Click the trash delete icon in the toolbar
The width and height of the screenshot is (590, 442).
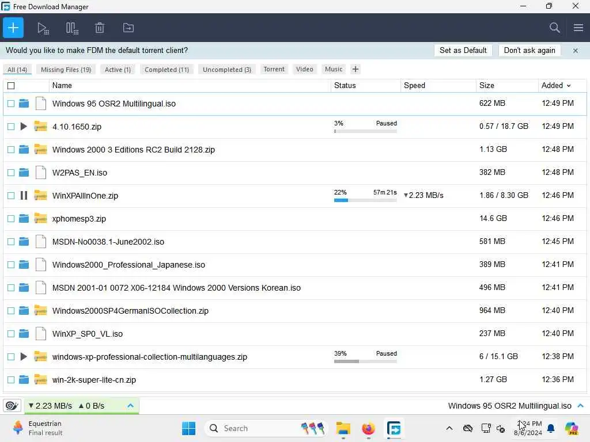[100, 28]
